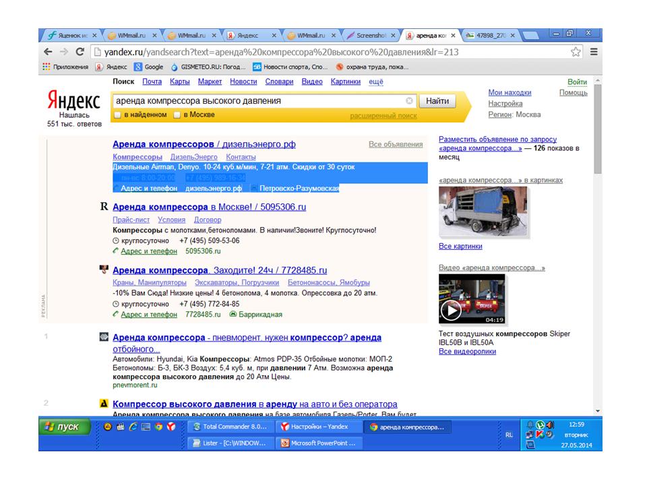The width and height of the screenshot is (647, 485).
Task: Open the Яндекс bookmark in bookmarks bar
Action: (x=111, y=67)
